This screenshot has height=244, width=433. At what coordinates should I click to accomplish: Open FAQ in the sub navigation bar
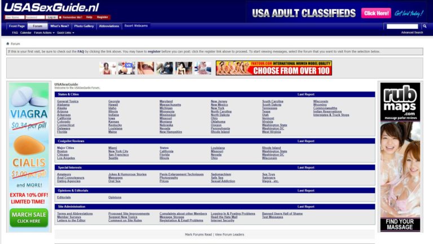(15, 33)
